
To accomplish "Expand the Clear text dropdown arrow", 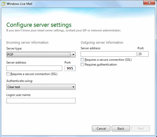I will 73,87.
